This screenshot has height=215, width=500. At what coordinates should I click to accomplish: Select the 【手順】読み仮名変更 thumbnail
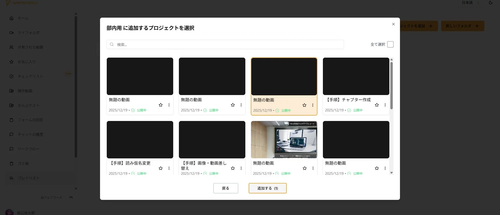tap(140, 140)
